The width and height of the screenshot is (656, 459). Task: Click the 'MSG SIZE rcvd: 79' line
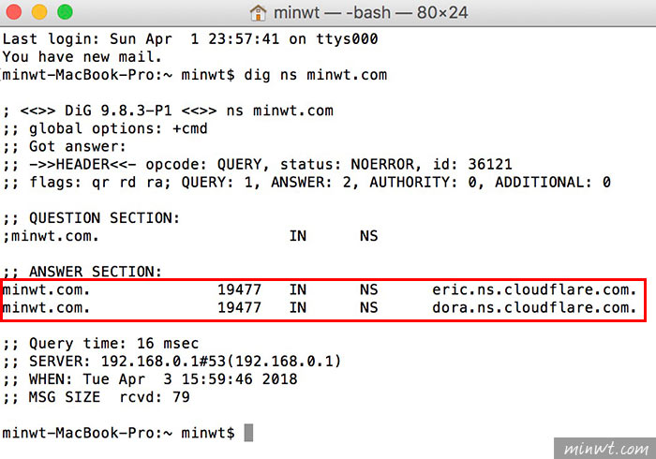[97, 397]
